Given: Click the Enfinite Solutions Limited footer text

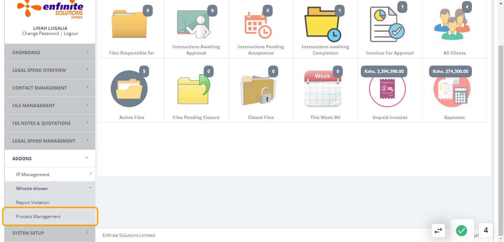Looking at the screenshot, I should (x=129, y=235).
